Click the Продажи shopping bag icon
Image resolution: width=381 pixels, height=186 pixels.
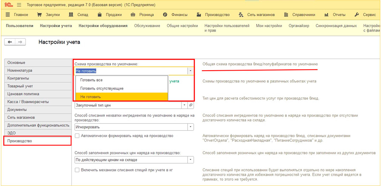[x=99, y=15]
